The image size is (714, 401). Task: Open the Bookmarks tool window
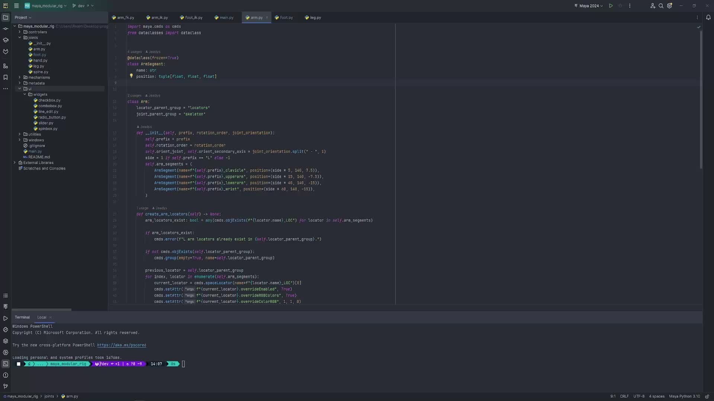point(6,77)
